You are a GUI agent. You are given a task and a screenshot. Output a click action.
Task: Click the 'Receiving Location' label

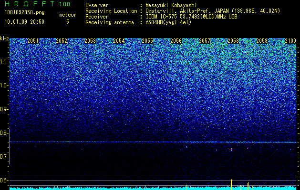pyautogui.click(x=111, y=11)
